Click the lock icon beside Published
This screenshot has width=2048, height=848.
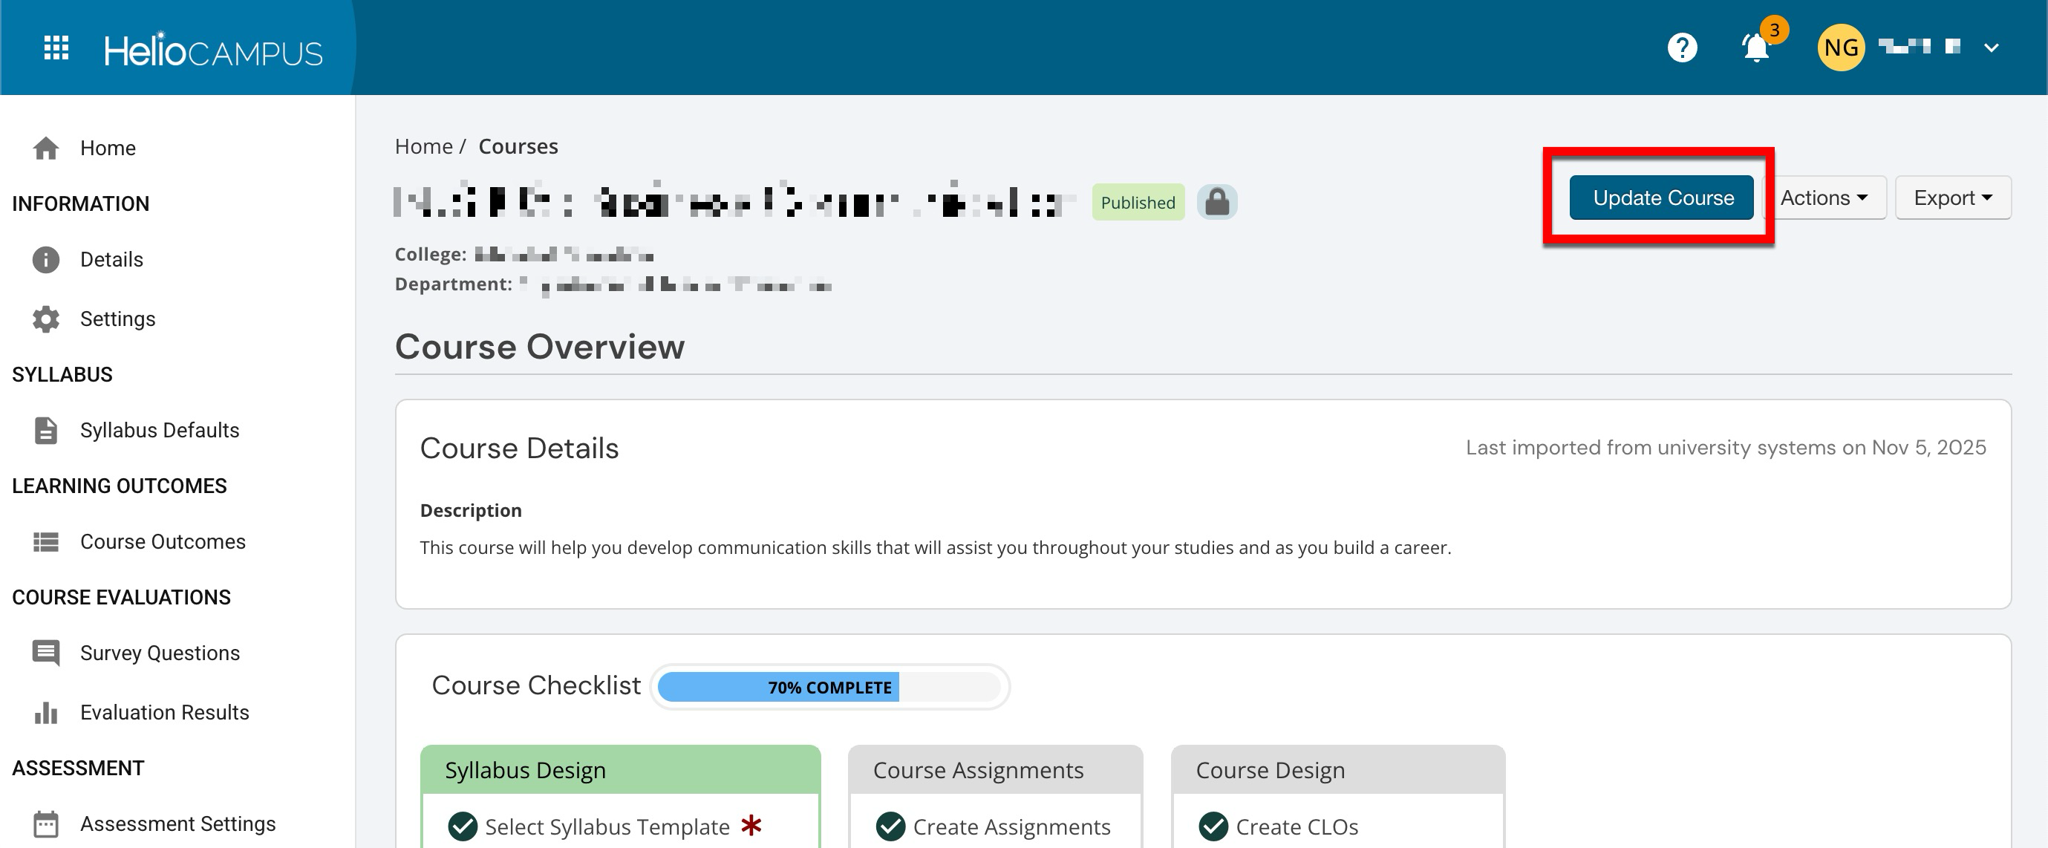1216,202
